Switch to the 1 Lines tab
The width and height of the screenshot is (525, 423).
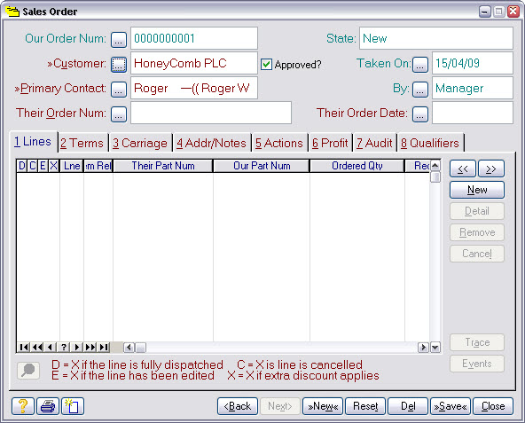pos(33,142)
